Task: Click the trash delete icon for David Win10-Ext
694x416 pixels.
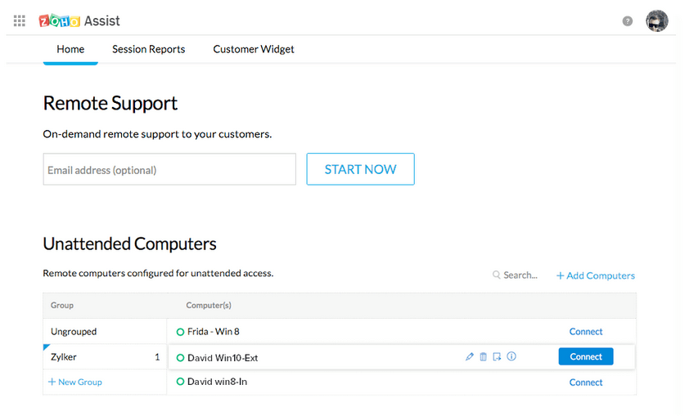Action: [x=484, y=357]
